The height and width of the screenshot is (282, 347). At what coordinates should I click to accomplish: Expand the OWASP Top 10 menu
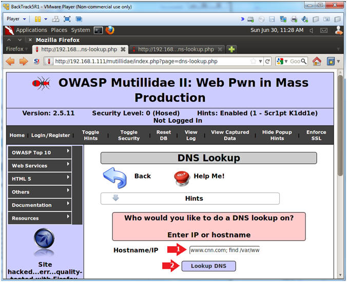click(x=40, y=153)
